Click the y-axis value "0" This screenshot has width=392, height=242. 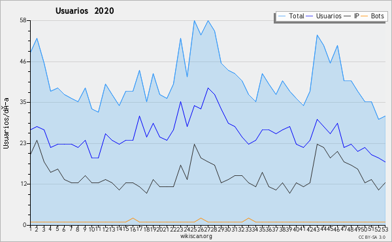[x=25, y=225]
